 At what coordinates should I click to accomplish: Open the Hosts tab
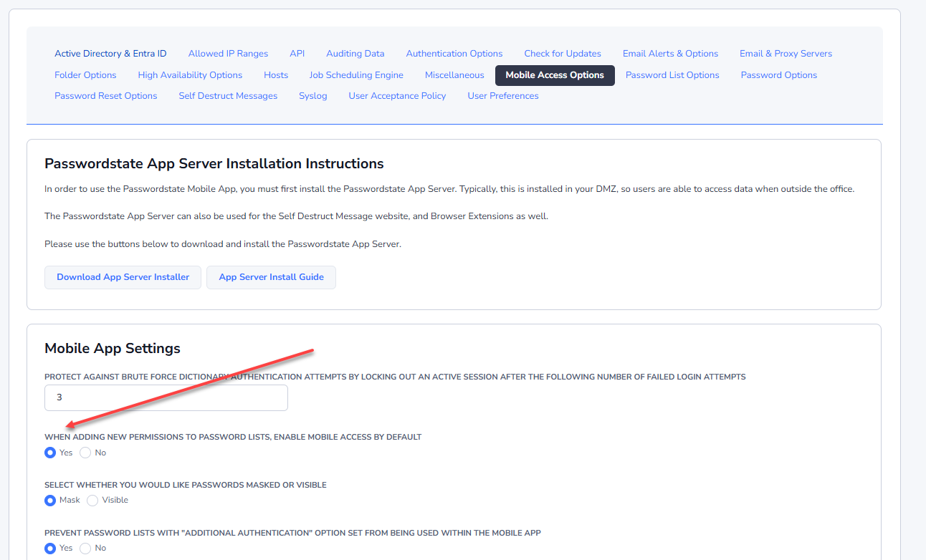(276, 75)
